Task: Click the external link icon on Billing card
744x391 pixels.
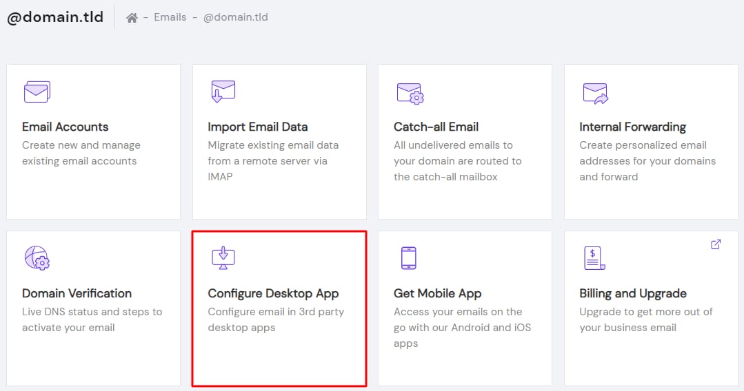Action: (715, 244)
